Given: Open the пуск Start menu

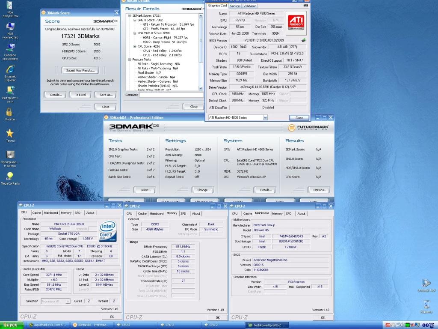Looking at the screenshot, I should [x=12, y=325].
